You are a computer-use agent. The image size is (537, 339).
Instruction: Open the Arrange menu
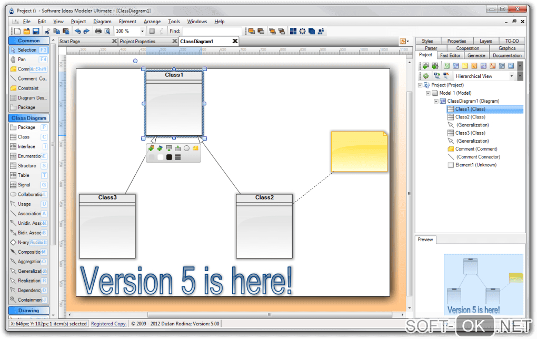tap(152, 21)
